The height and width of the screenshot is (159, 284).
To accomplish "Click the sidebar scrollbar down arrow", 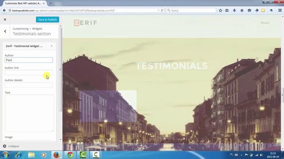I will tap(60, 140).
